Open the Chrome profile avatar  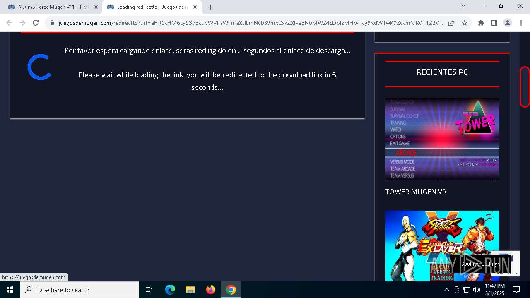[x=508, y=23]
